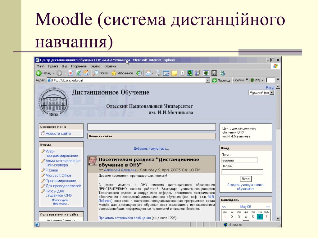Open the Избранное favorites star button
Image resolution: width=318 pixels, height=238 pixels.
point(122,73)
